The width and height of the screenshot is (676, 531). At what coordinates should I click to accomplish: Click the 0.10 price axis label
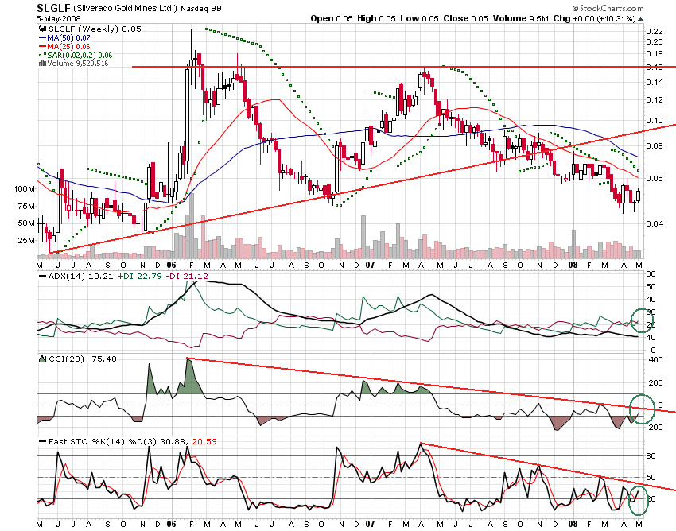tap(654, 121)
